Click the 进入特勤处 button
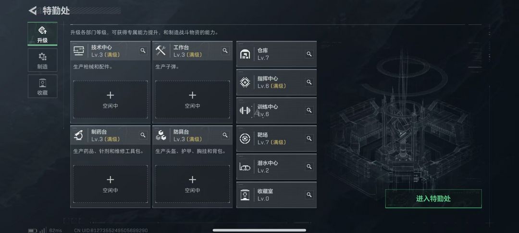 coord(433,198)
